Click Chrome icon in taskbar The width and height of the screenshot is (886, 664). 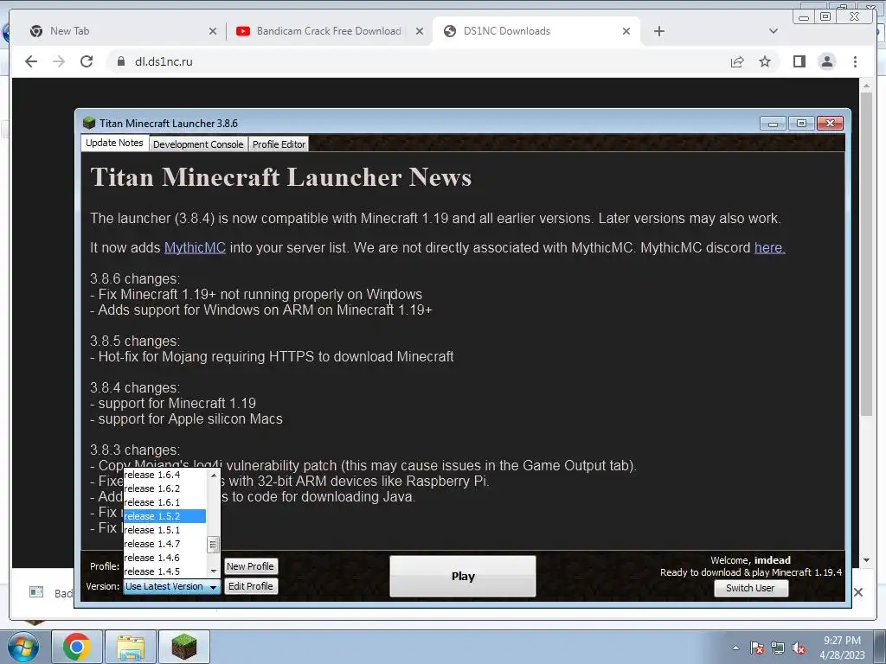[x=77, y=647]
